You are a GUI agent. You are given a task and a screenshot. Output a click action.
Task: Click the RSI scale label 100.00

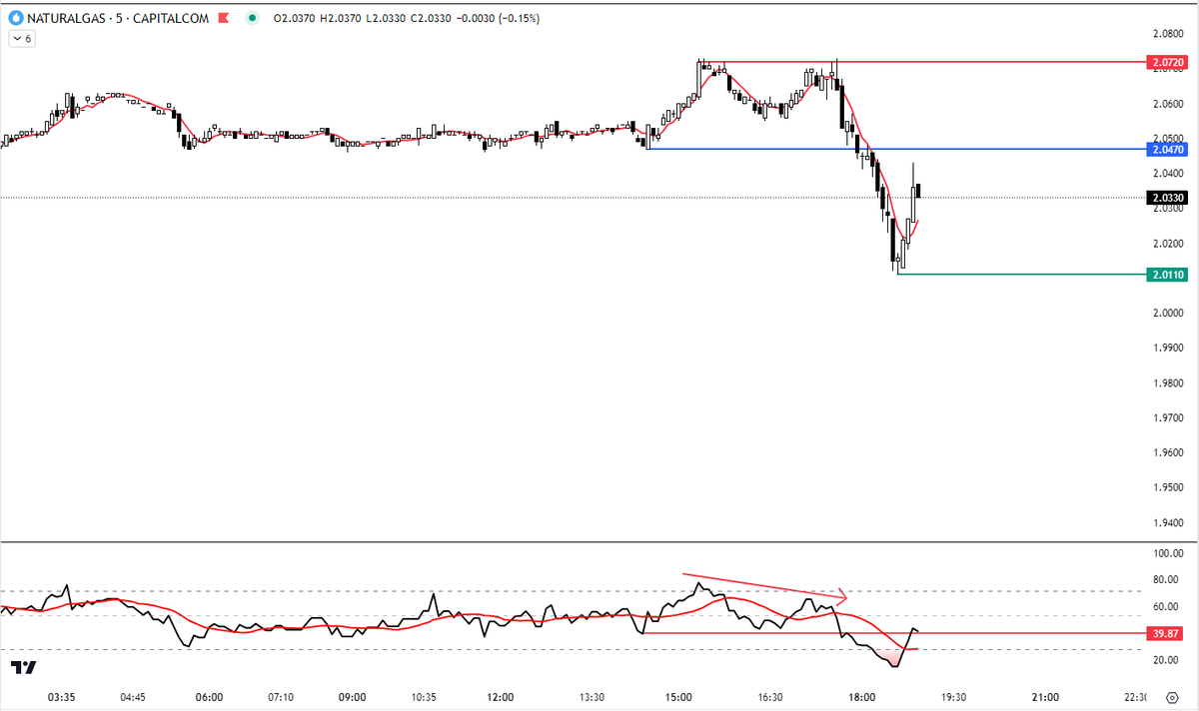(x=1168, y=553)
